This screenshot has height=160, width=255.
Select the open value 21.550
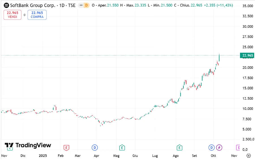pos(113,5)
